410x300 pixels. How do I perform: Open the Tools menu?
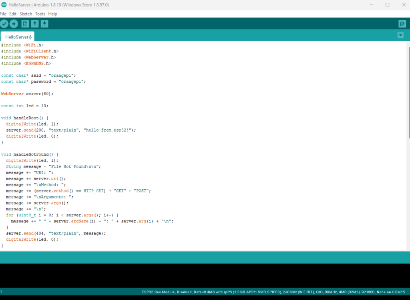pyautogui.click(x=40, y=14)
